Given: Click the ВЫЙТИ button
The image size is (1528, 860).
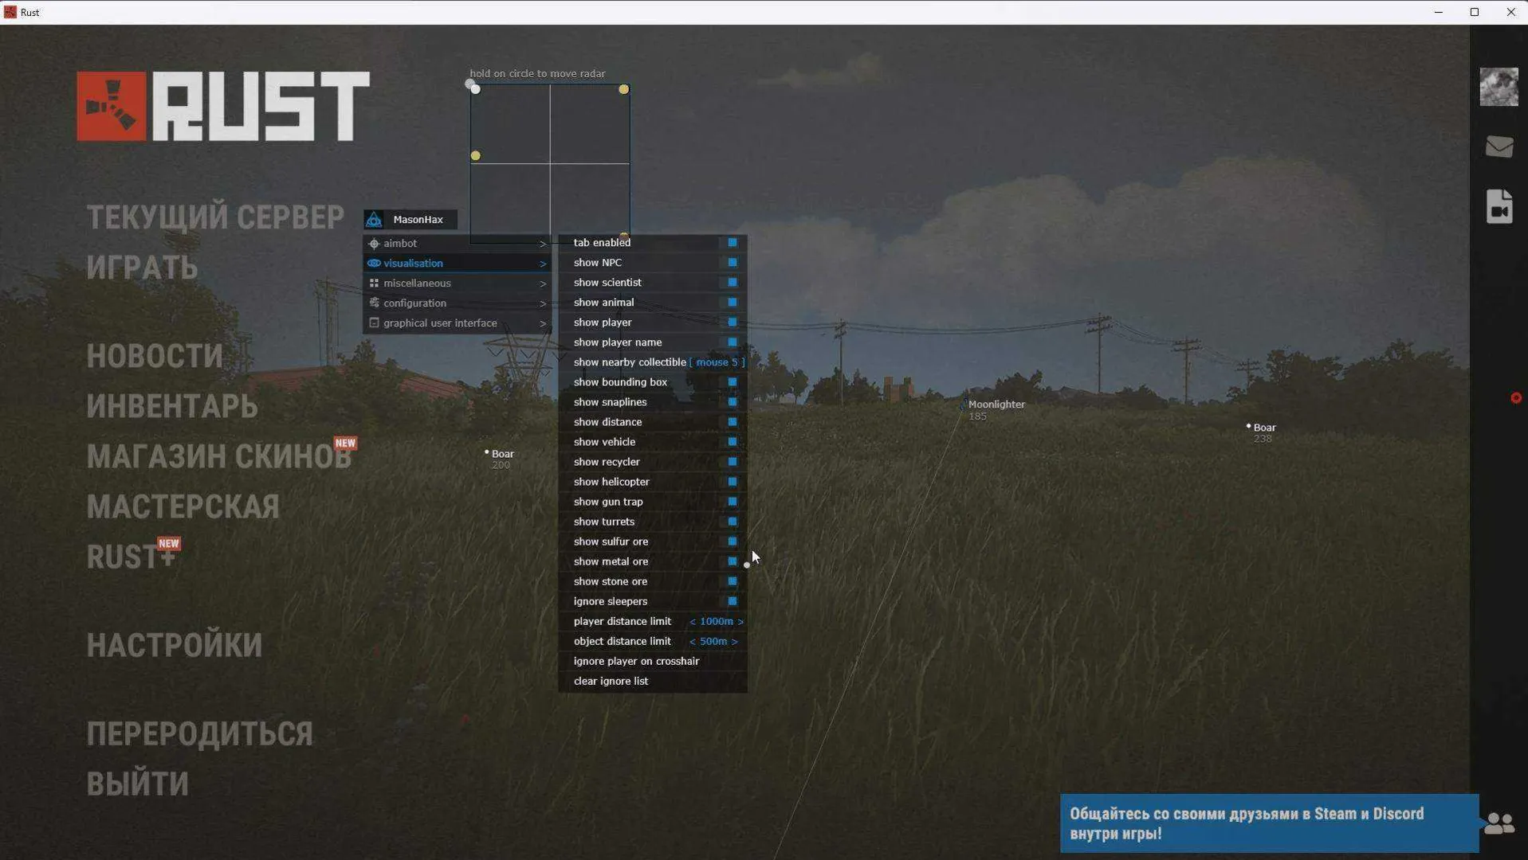Looking at the screenshot, I should [x=137, y=784].
